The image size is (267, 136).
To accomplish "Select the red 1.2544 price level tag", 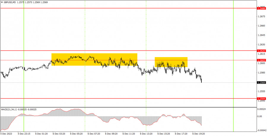I will tap(261, 99).
